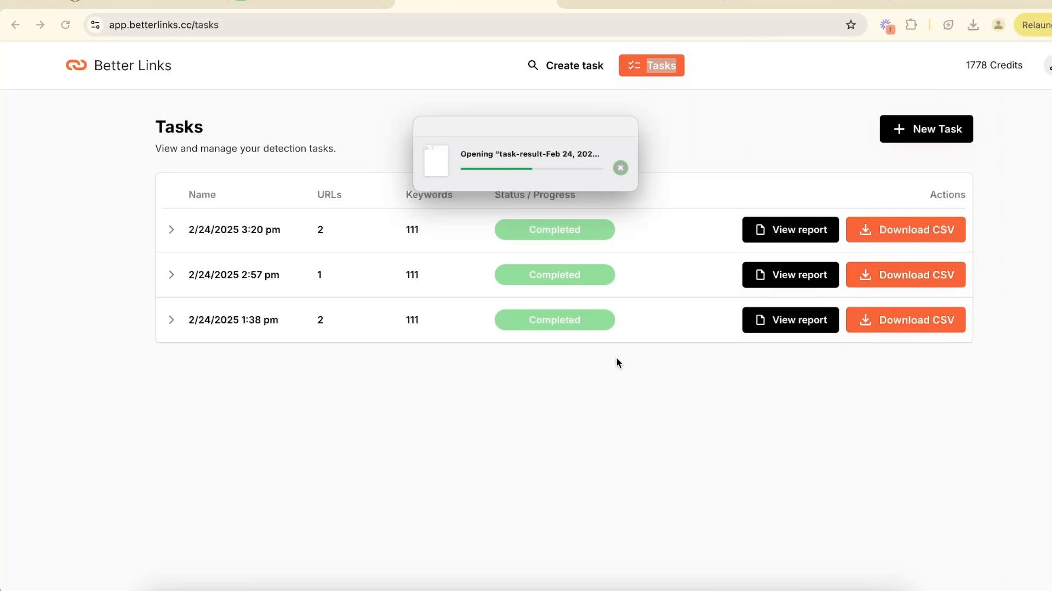The height and width of the screenshot is (591, 1052).
Task: Click the snowflake extension icon with badge
Action: tap(885, 25)
